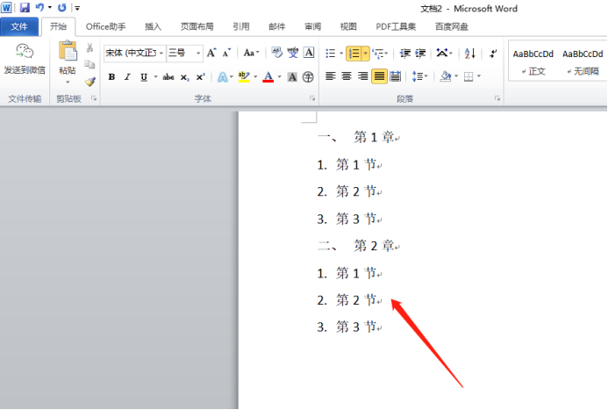The width and height of the screenshot is (608, 410).
Task: Increase indent of the paragraph
Action: 420,54
